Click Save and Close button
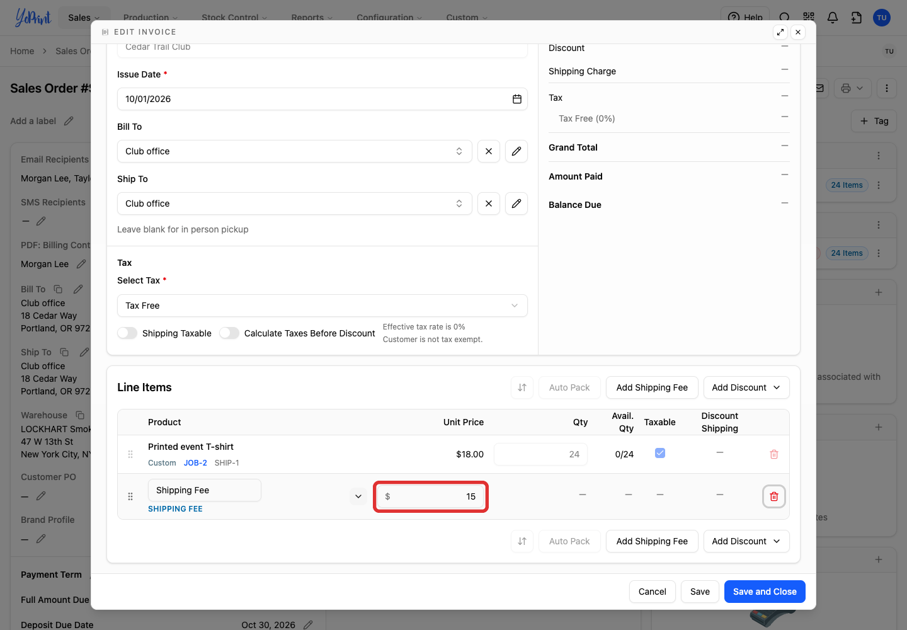Screen dimensions: 907x630 (x=765, y=592)
